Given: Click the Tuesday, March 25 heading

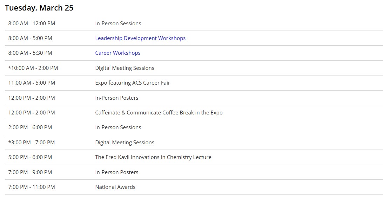Looking at the screenshot, I should pyautogui.click(x=39, y=8).
